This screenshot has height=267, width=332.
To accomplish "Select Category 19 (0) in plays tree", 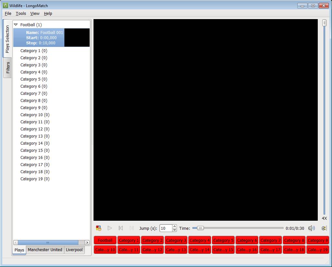I will (x=35, y=179).
